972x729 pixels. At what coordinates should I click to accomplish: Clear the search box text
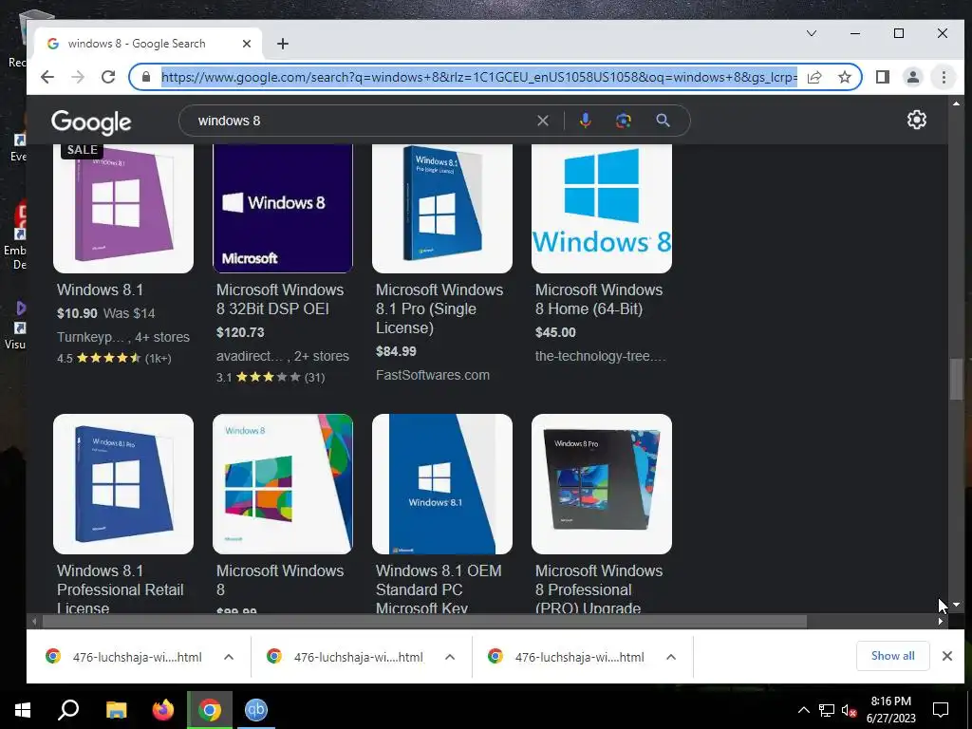click(542, 121)
